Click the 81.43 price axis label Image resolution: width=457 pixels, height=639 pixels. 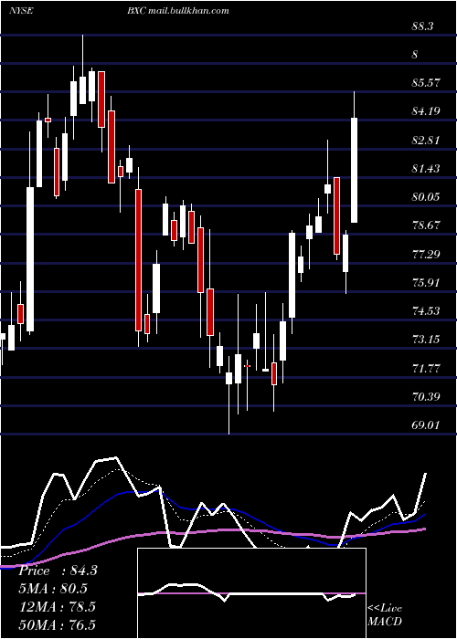click(x=427, y=168)
